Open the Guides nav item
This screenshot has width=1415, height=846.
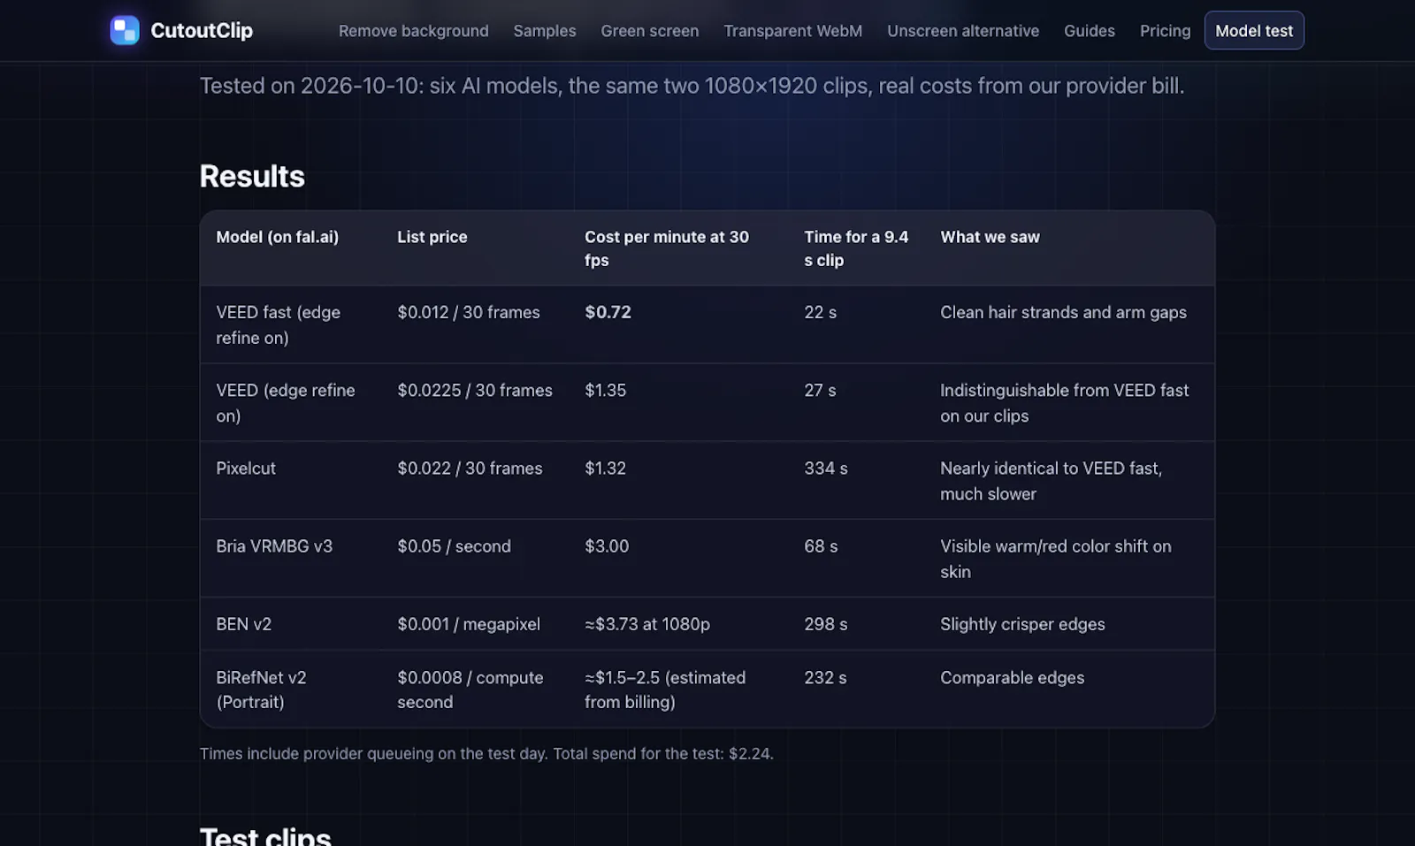[x=1090, y=31]
